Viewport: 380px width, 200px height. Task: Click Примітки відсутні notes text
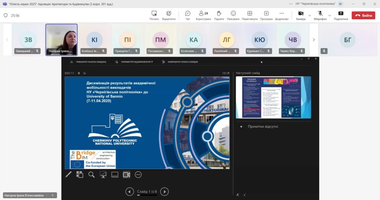point(263,126)
